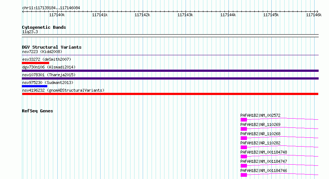Open the DGV Structural Variants track title
The height and width of the screenshot is (179, 329).
pos(52,47)
